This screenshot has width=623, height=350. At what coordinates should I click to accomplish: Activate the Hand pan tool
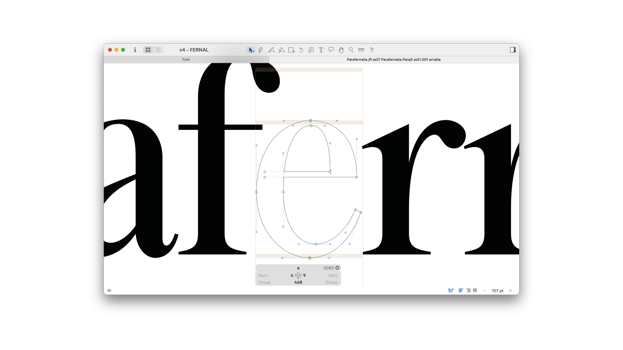pyautogui.click(x=341, y=50)
